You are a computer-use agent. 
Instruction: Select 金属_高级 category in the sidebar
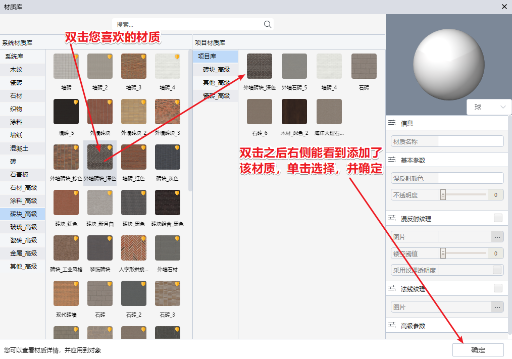pos(24,253)
